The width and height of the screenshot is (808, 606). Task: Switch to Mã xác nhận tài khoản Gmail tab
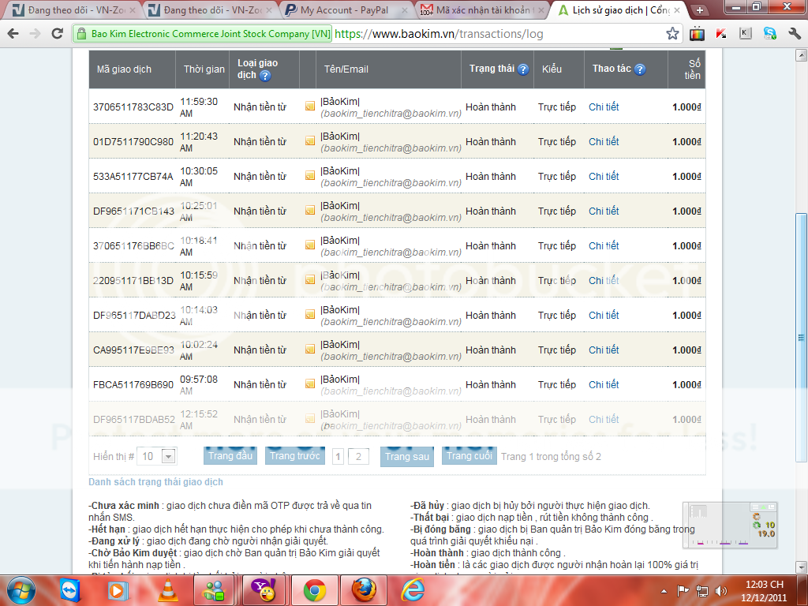pyautogui.click(x=481, y=9)
